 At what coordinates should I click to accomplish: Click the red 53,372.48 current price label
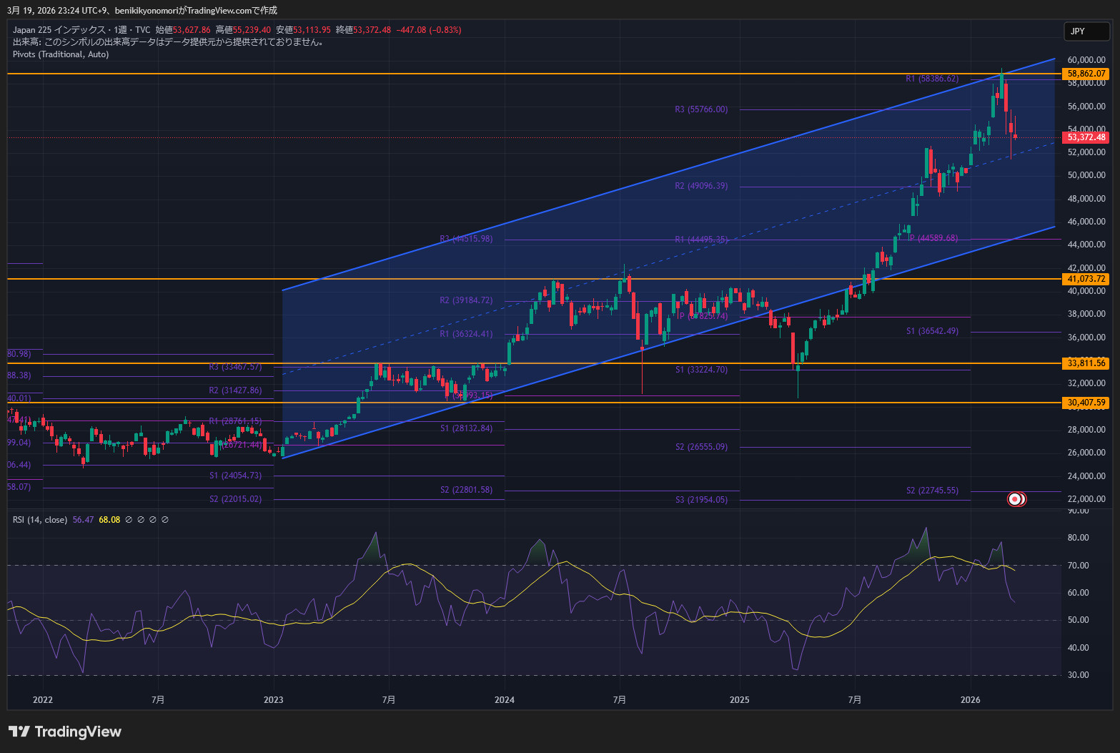(1086, 137)
